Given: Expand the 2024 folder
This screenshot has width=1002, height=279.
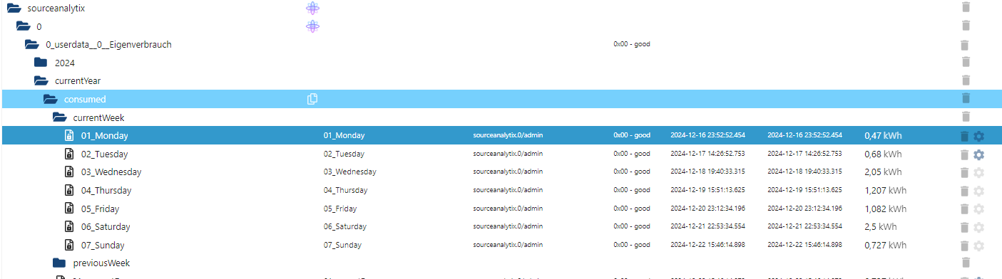Looking at the screenshot, I should (41, 63).
